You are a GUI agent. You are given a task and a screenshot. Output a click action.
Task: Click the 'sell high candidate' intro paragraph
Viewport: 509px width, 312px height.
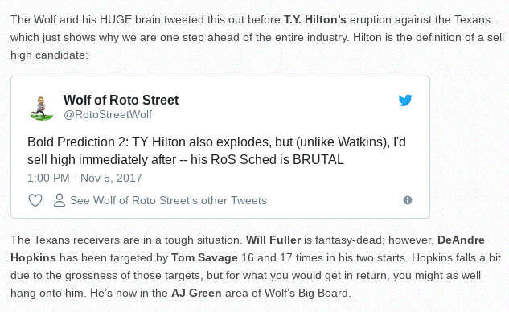257,37
